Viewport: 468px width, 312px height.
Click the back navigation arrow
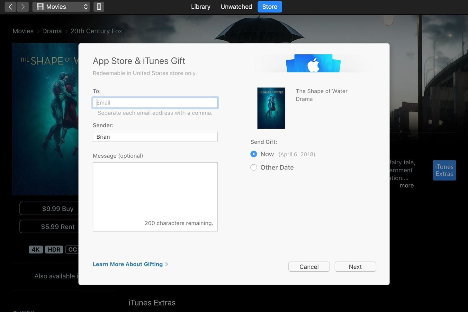click(x=10, y=7)
